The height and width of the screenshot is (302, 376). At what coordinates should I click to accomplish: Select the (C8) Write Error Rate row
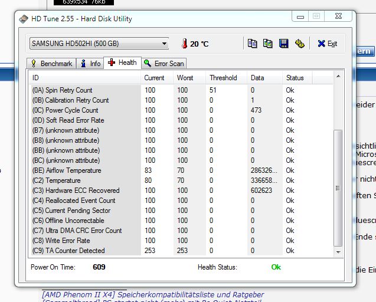coord(181,241)
